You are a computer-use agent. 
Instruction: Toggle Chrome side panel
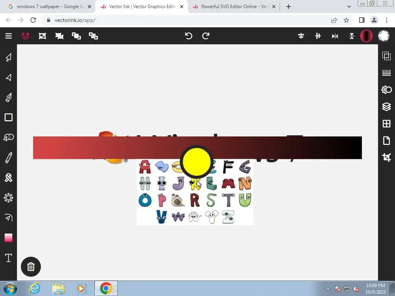(362, 20)
